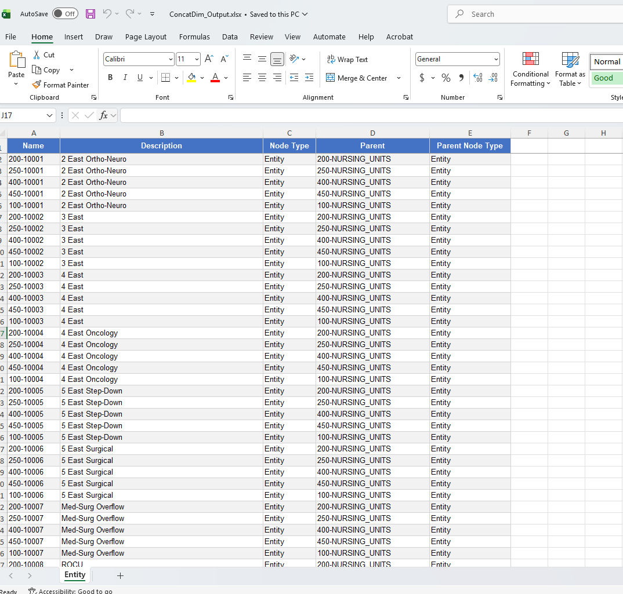Image resolution: width=623 pixels, height=594 pixels.
Task: Click the Save icon in title bar
Action: pyautogui.click(x=90, y=14)
